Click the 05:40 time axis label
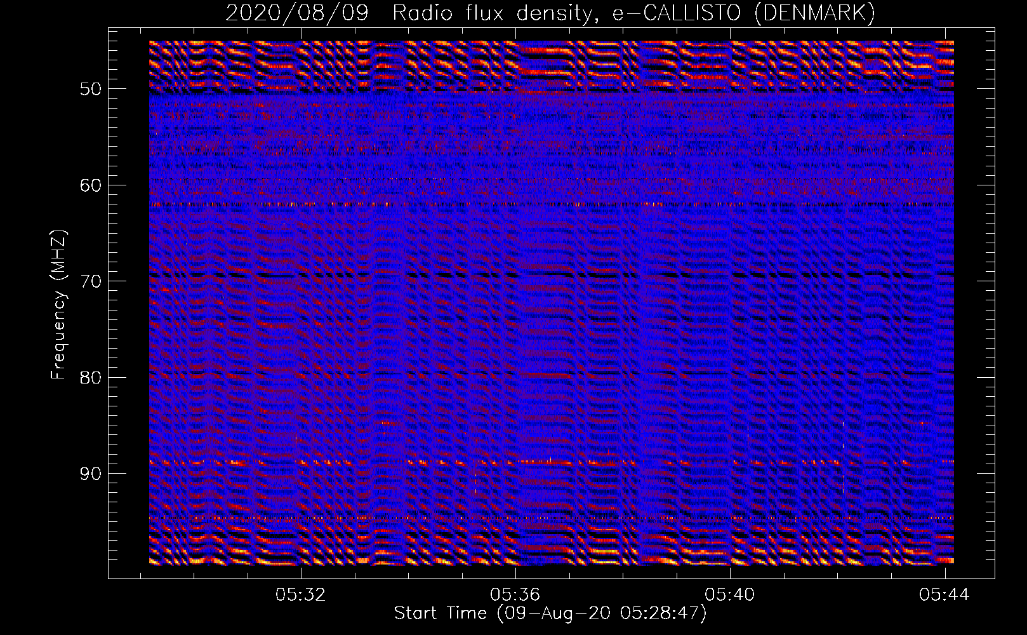 click(730, 595)
